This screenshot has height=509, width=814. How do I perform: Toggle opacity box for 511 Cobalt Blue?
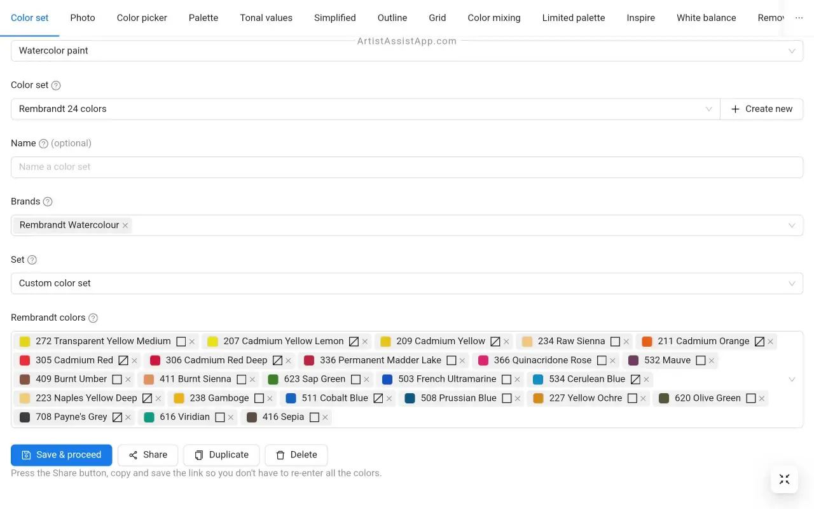pyautogui.click(x=378, y=398)
